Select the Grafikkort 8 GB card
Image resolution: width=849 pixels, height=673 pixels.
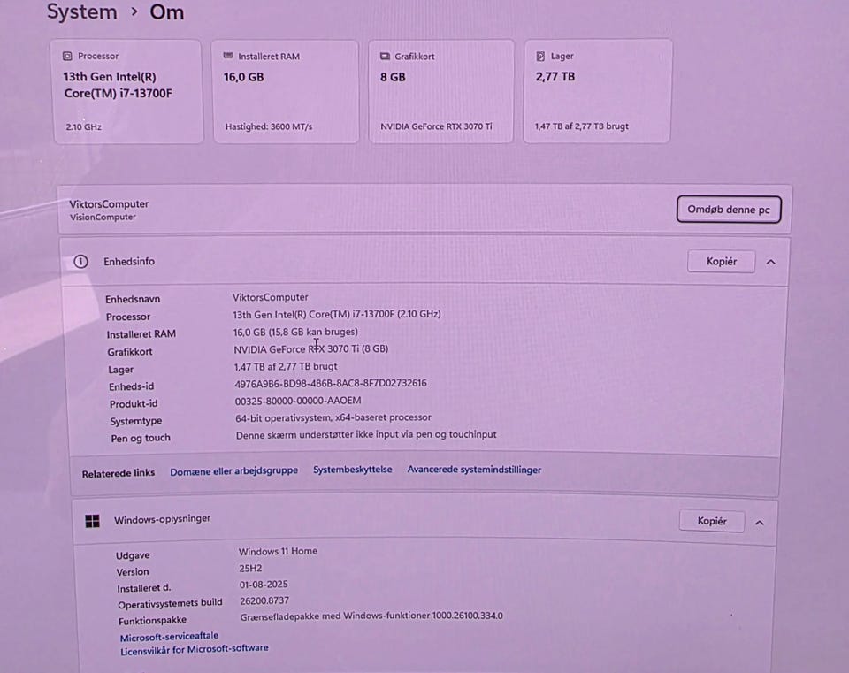[x=440, y=91]
